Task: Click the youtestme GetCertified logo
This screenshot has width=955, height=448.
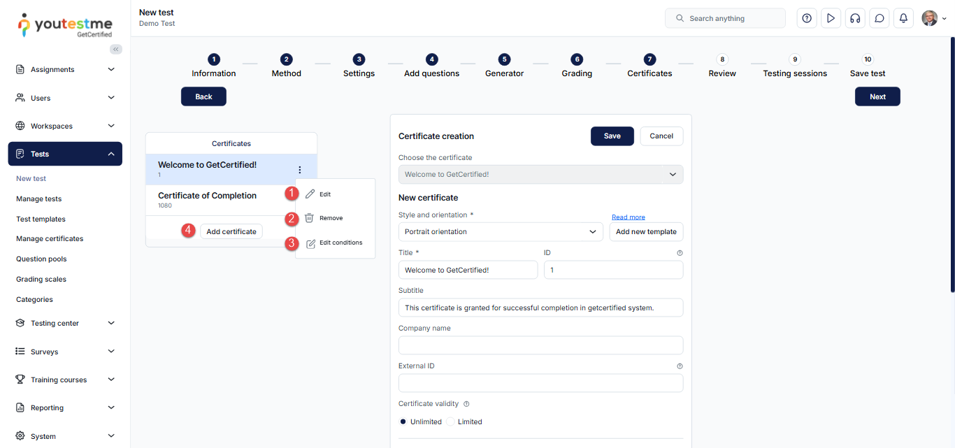Action: pyautogui.click(x=65, y=25)
